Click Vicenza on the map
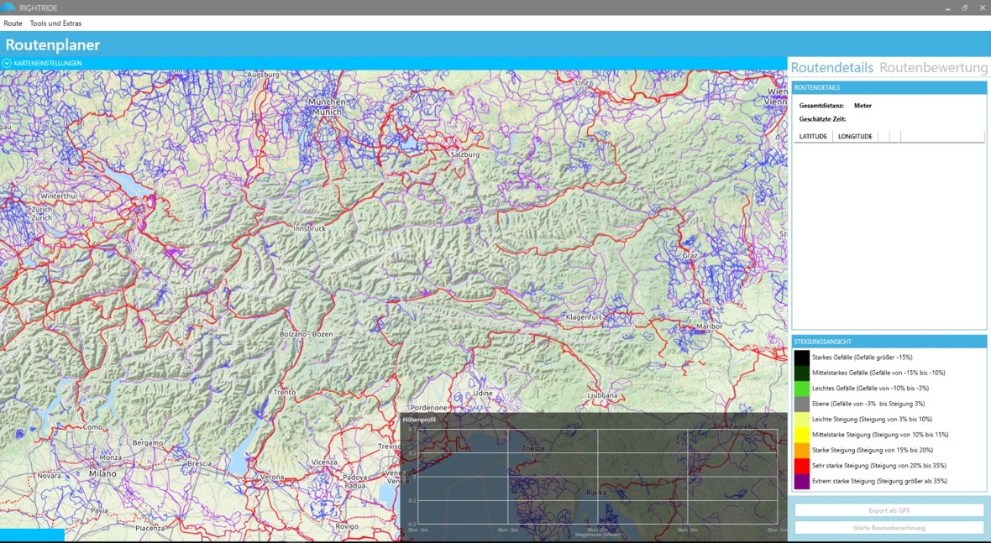Image resolution: width=991 pixels, height=543 pixels. click(324, 462)
